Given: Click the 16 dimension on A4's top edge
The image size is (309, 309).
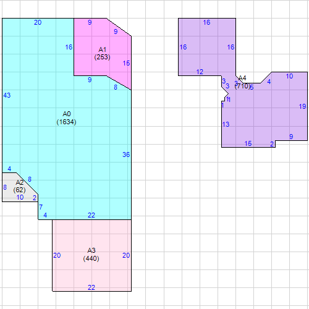Looking at the screenshot, I should pos(206,22).
